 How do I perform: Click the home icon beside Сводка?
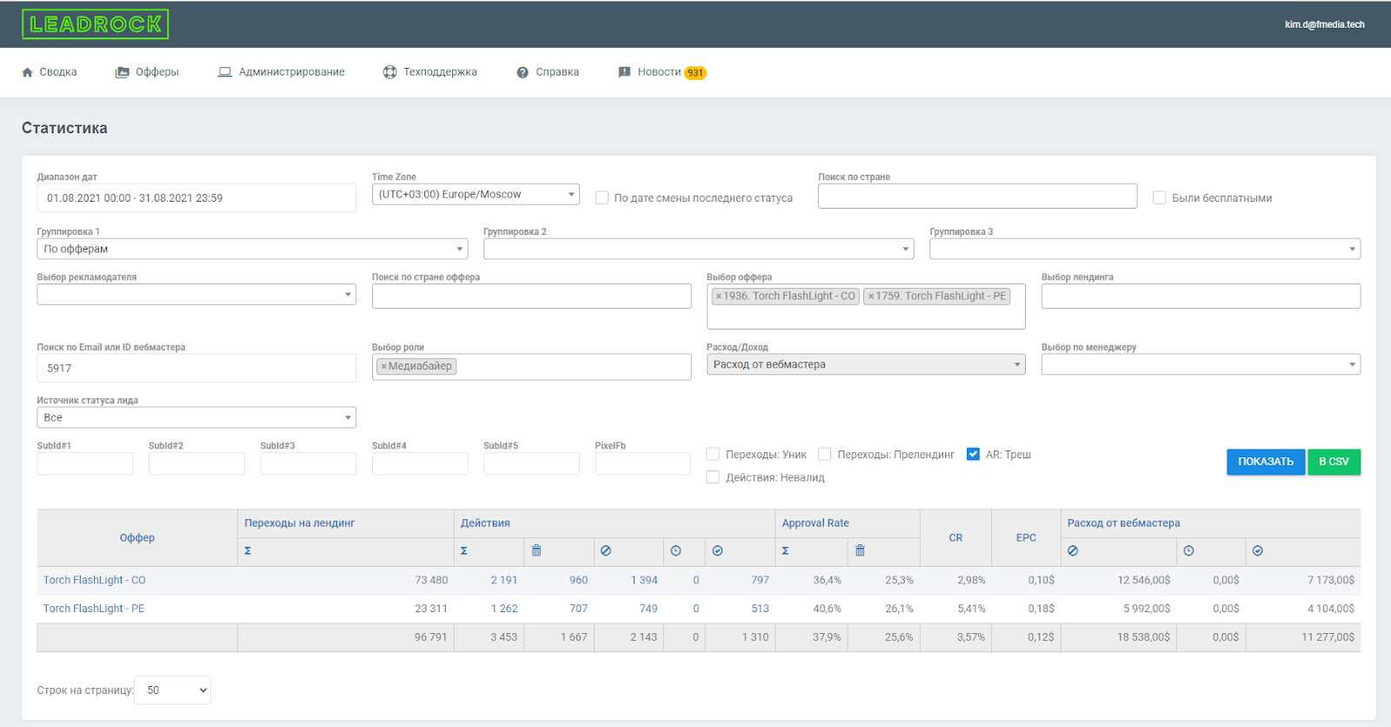point(27,72)
